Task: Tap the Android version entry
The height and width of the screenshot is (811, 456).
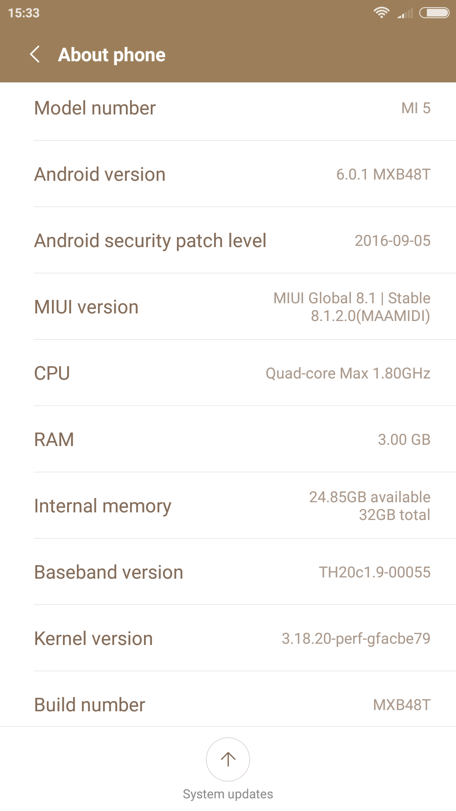Action: 228,174
